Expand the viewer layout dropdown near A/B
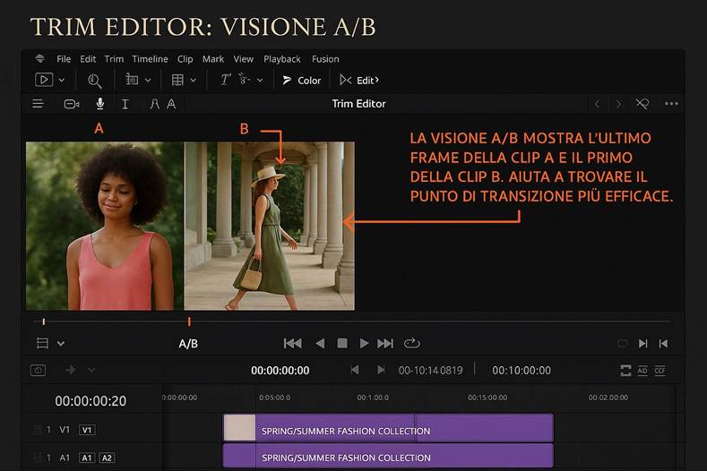 coord(61,343)
